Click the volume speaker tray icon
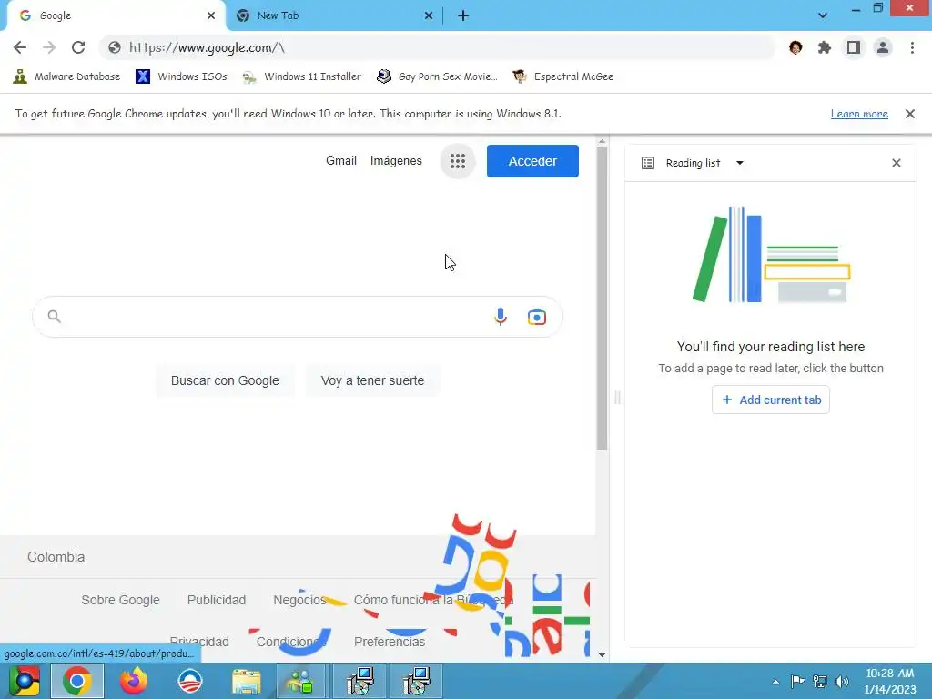 [x=842, y=681]
